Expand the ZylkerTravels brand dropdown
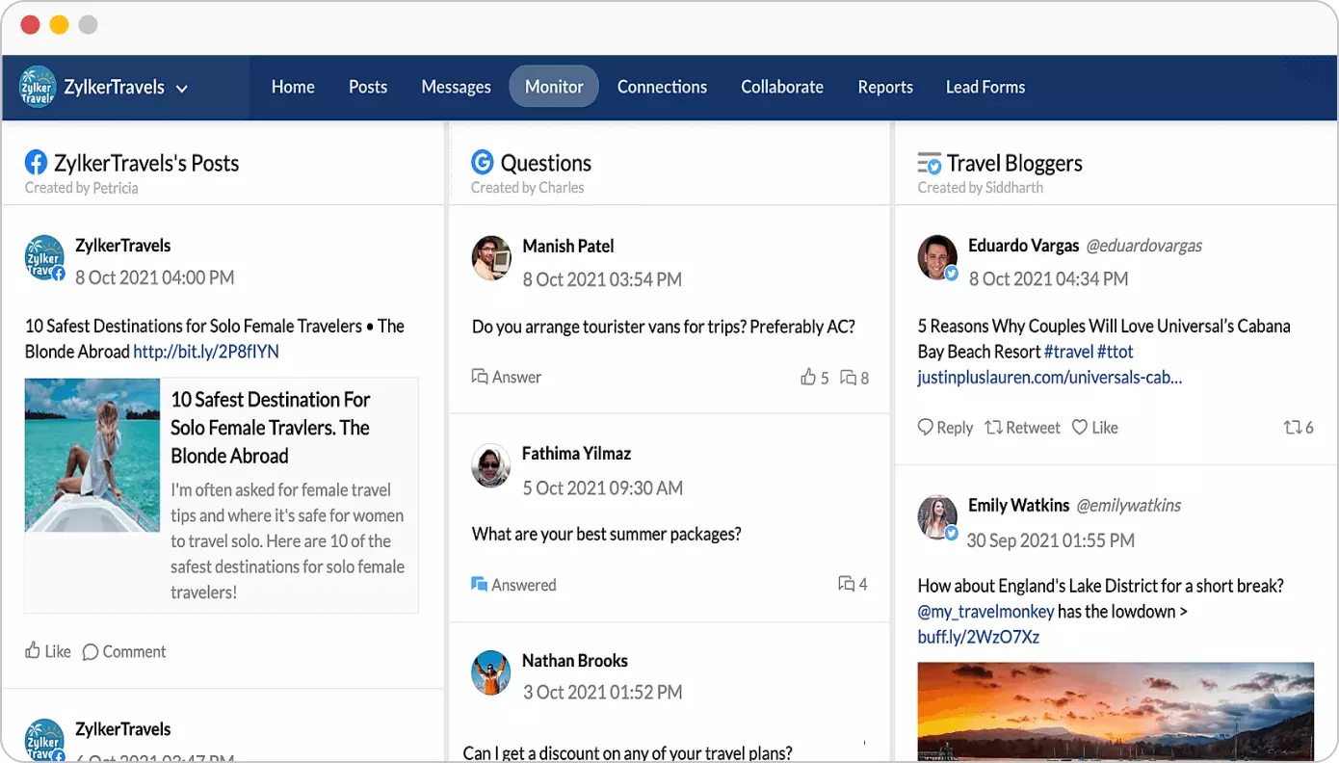The width and height of the screenshot is (1339, 763). tap(182, 89)
